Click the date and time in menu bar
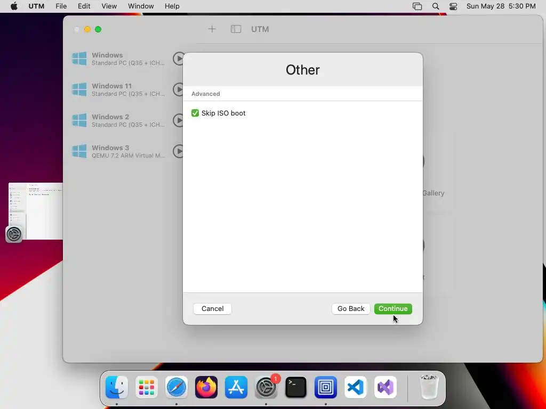Image resolution: width=546 pixels, height=409 pixels. point(501,6)
